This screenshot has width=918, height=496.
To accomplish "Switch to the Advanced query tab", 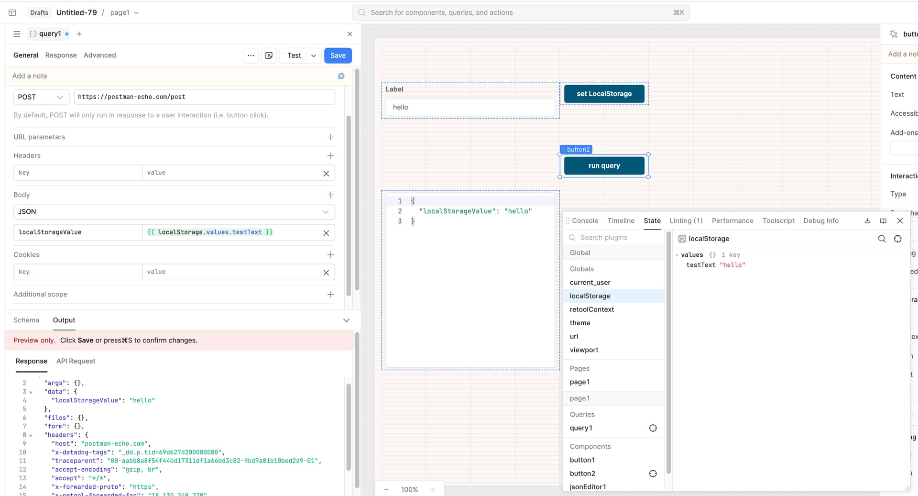I will tap(99, 55).
